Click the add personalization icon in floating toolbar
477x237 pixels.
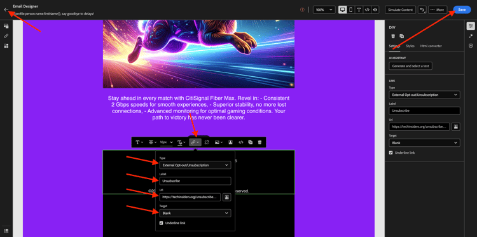pos(231,142)
